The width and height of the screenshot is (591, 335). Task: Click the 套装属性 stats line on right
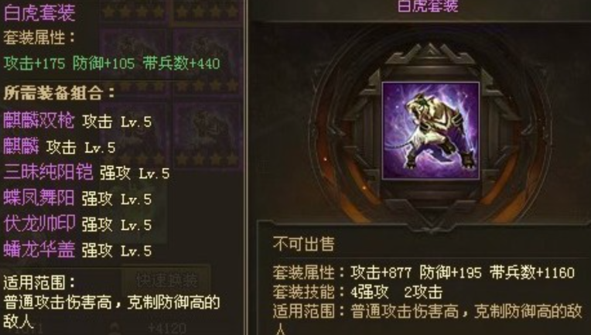[424, 272]
